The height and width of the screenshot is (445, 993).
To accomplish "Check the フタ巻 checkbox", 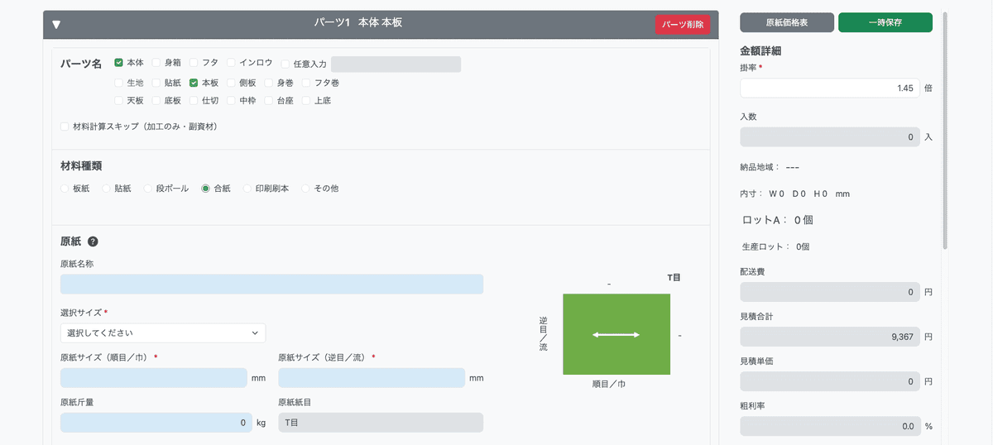I will [x=306, y=83].
